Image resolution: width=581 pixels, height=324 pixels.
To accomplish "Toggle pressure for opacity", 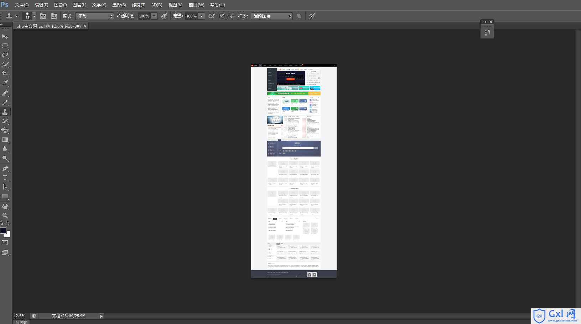I will click(164, 16).
